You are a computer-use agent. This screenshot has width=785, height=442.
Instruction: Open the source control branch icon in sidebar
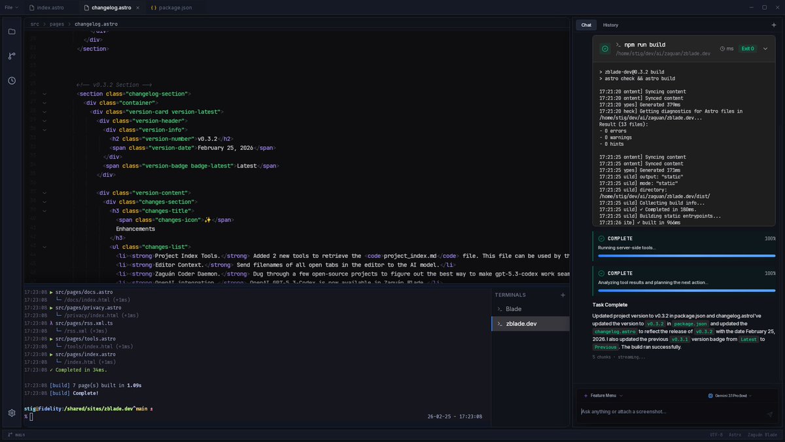(12, 56)
